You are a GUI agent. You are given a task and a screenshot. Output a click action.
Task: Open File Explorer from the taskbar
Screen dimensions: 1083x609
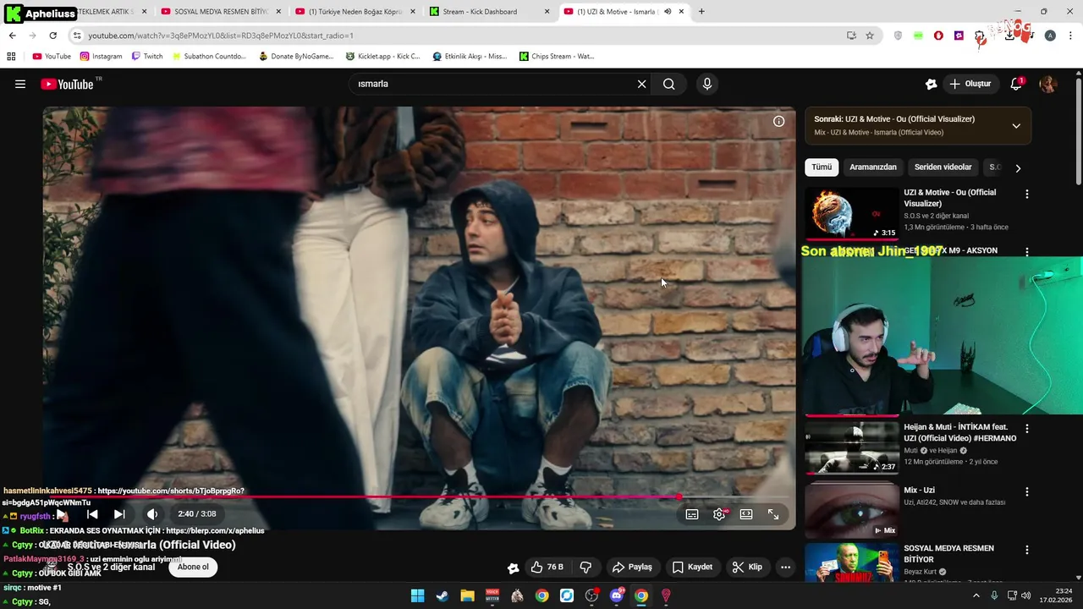[467, 595]
